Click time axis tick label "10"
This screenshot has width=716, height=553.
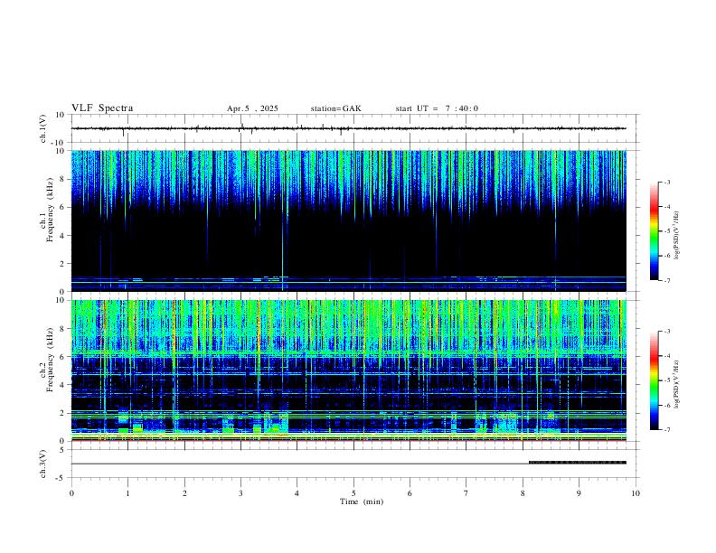click(636, 493)
